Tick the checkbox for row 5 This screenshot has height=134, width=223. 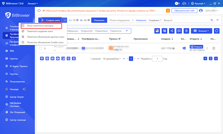pos(41,48)
